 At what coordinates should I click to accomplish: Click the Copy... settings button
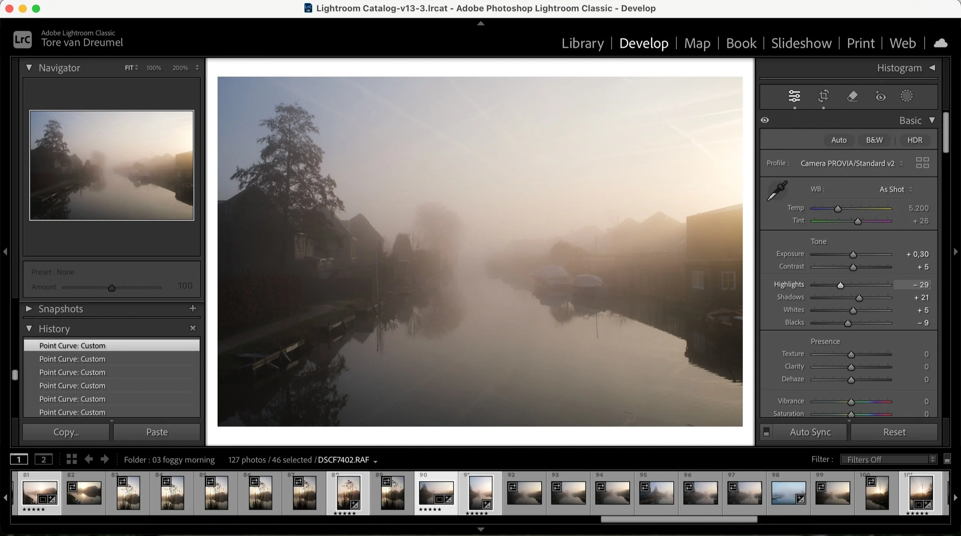[x=66, y=432]
